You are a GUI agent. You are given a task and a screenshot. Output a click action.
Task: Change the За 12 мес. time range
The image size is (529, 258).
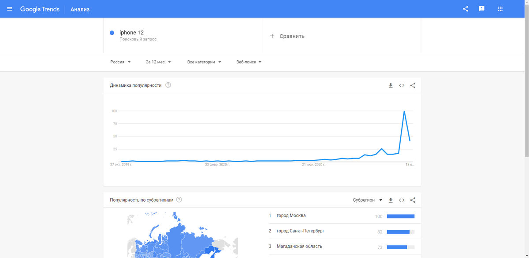pyautogui.click(x=158, y=62)
